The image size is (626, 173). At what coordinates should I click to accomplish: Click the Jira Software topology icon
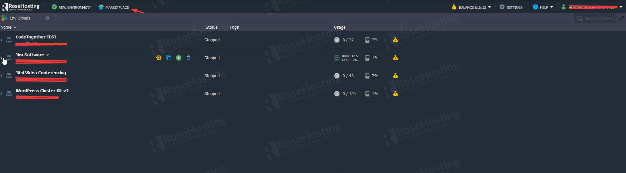pos(9,58)
